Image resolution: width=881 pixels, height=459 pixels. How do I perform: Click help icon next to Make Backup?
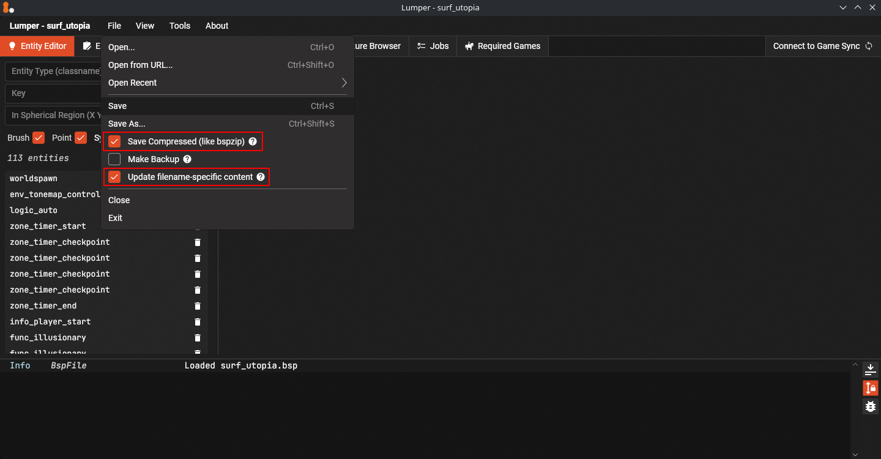click(187, 159)
